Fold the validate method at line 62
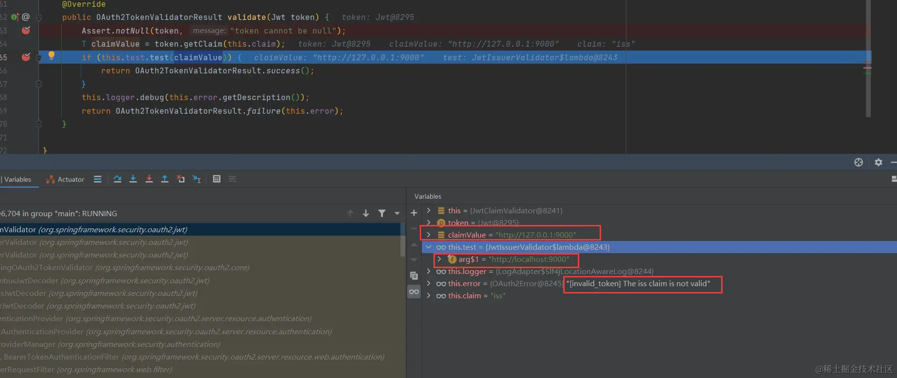897x378 pixels. [x=39, y=17]
